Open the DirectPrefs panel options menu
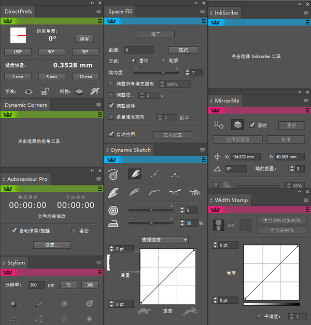Image resolution: width=311 pixels, height=325 pixels. point(98,11)
